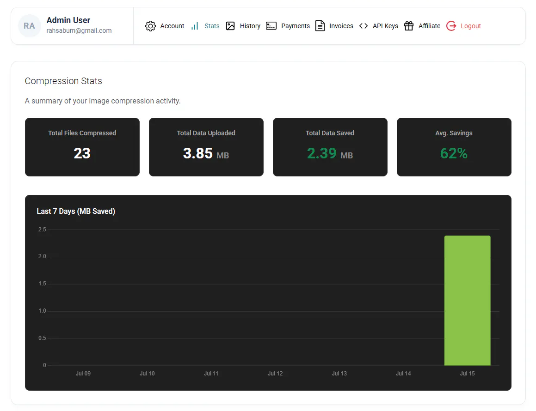Click the red Logout arrow icon
The height and width of the screenshot is (411, 536).
click(x=451, y=26)
